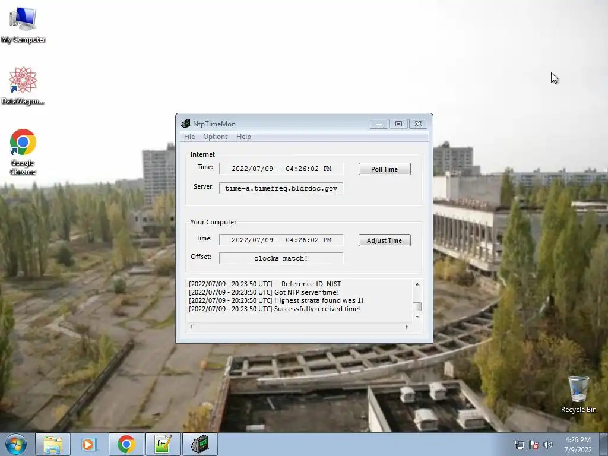Click the Offset clocks match field
This screenshot has height=456, width=608.
(x=281, y=258)
